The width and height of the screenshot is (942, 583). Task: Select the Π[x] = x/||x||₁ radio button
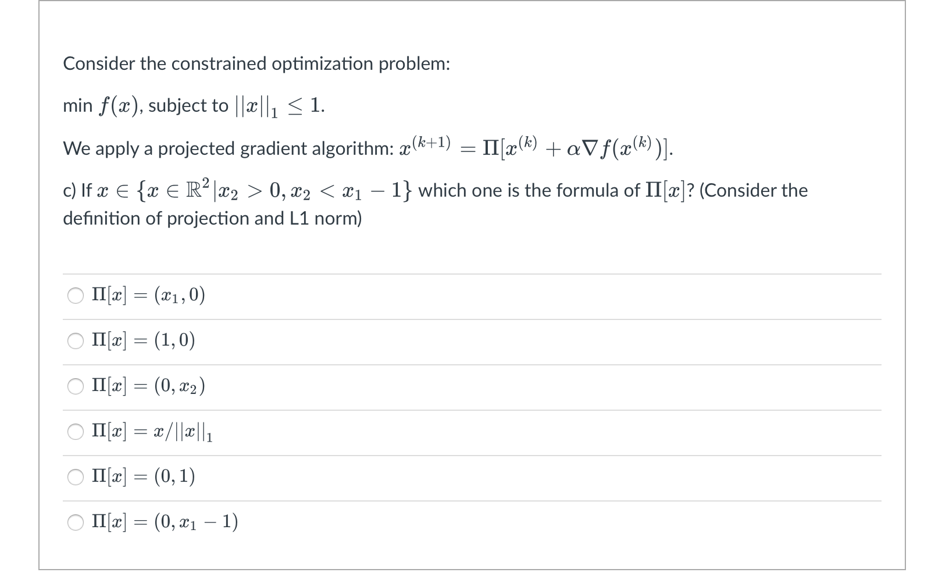point(75,431)
